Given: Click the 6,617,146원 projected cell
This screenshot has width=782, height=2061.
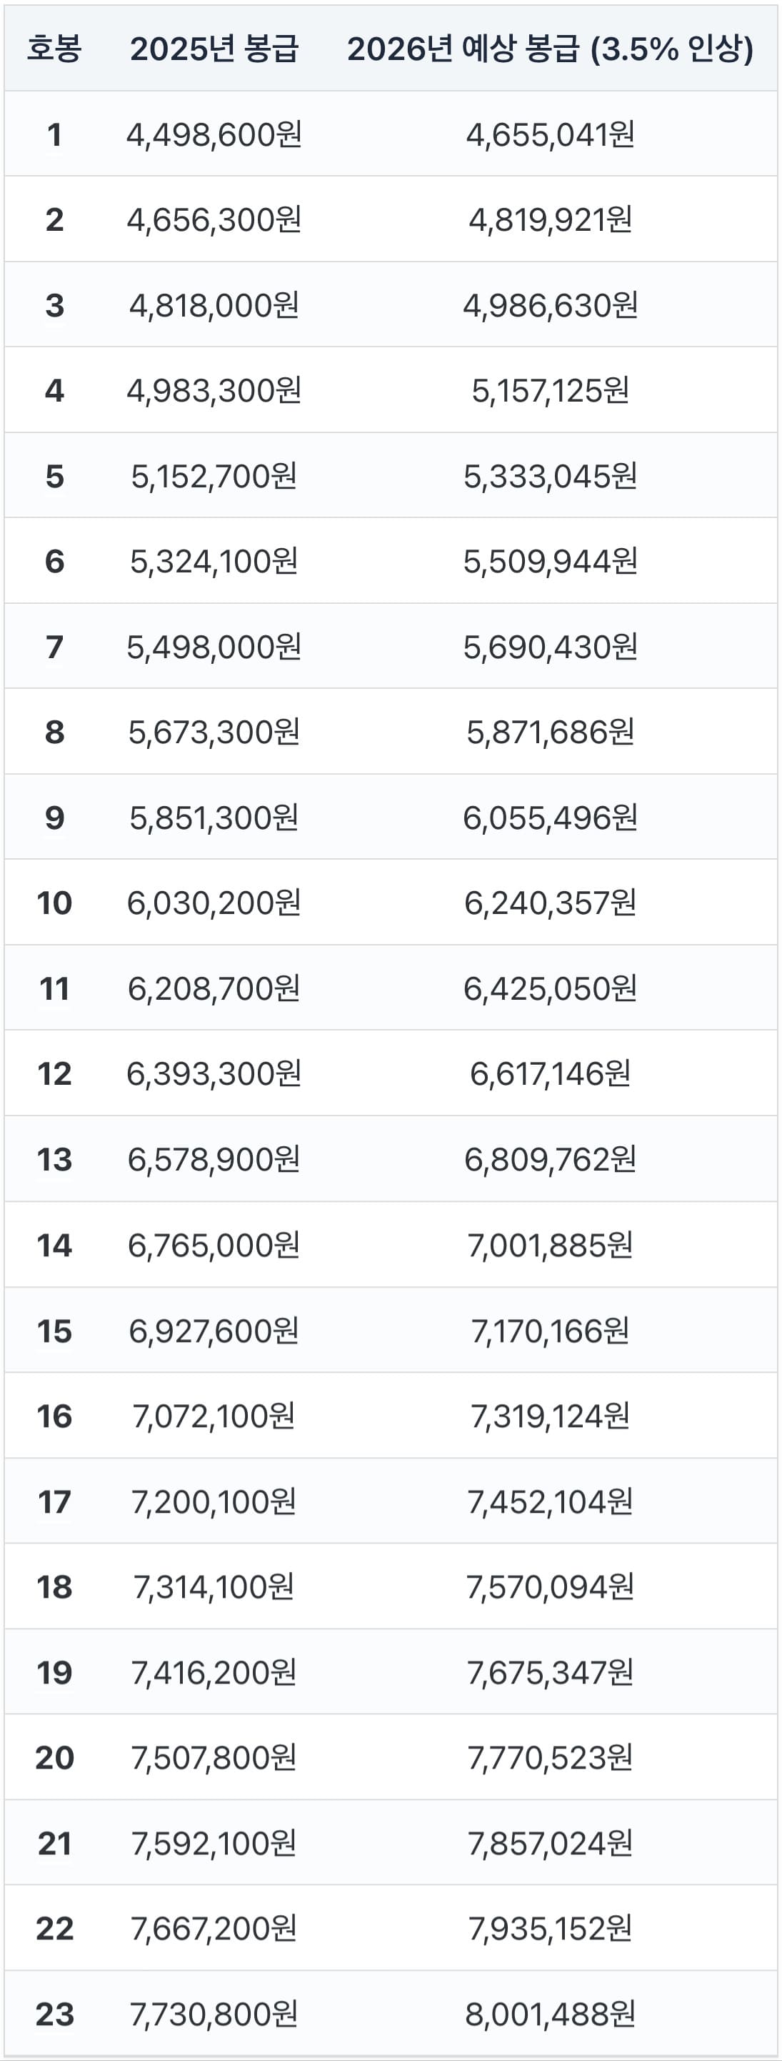Looking at the screenshot, I should pos(550,1073).
